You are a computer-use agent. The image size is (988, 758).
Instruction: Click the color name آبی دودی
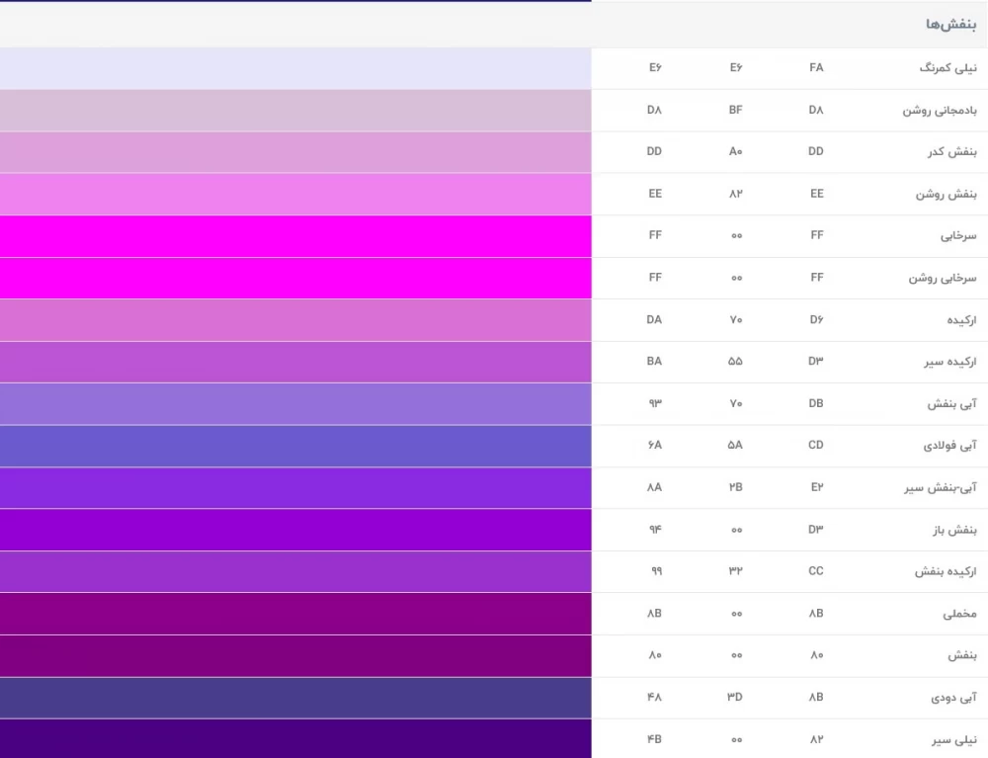953,698
